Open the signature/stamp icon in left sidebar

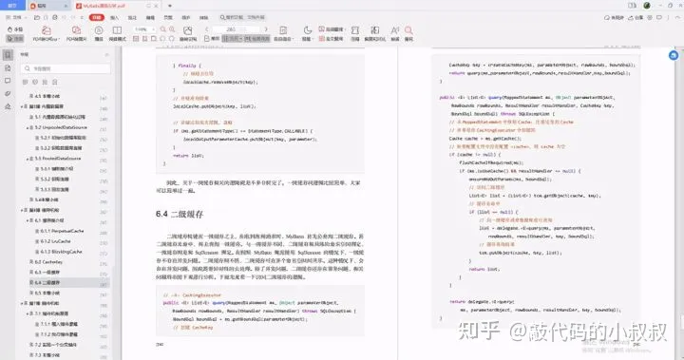coord(8,106)
